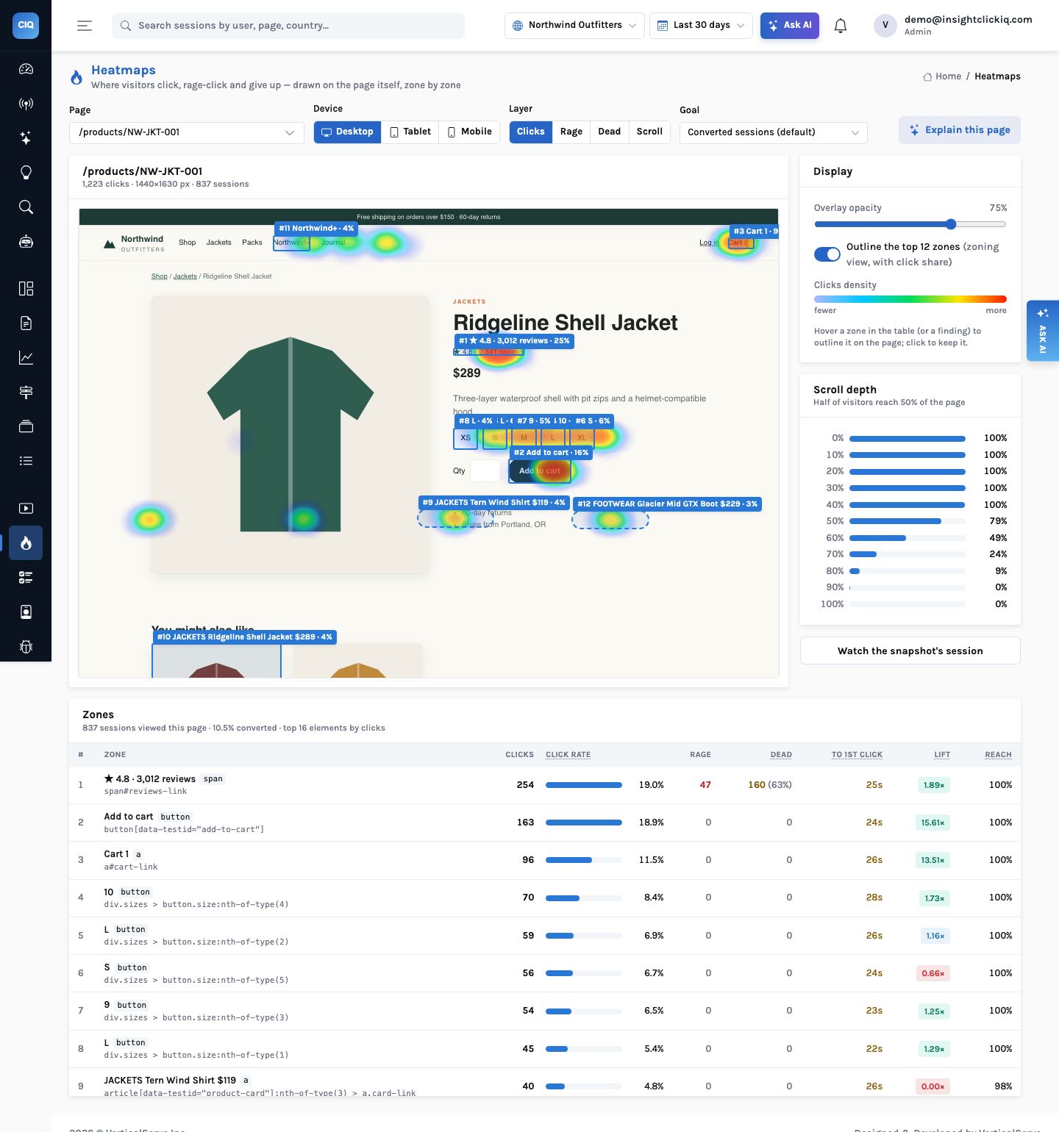Click the bulleted list sidebar icon
This screenshot has width=1059, height=1132.
pos(26,461)
